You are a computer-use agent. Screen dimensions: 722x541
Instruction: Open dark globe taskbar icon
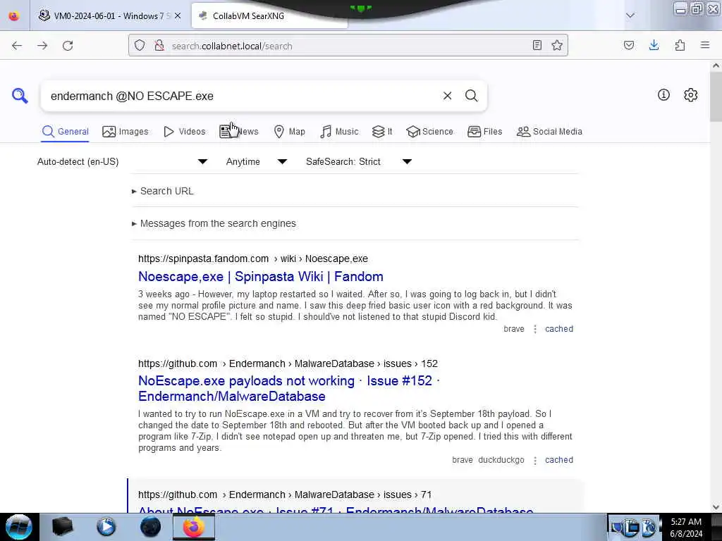click(151, 527)
